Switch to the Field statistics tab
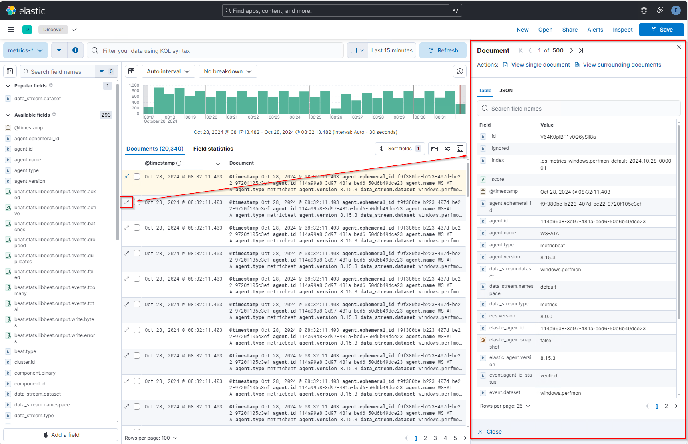688x444 pixels. [213, 149]
